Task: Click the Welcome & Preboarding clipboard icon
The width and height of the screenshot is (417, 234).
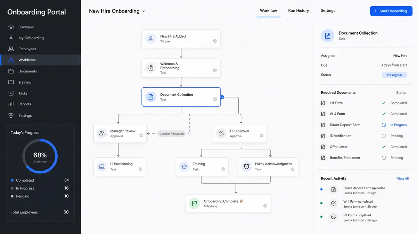Action: tap(151, 68)
